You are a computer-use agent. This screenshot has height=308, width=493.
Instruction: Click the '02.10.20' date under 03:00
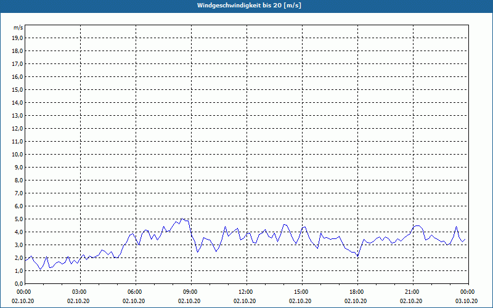(78, 301)
